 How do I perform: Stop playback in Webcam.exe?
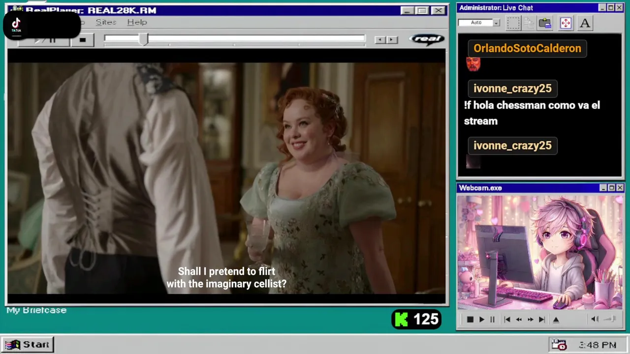(470, 320)
